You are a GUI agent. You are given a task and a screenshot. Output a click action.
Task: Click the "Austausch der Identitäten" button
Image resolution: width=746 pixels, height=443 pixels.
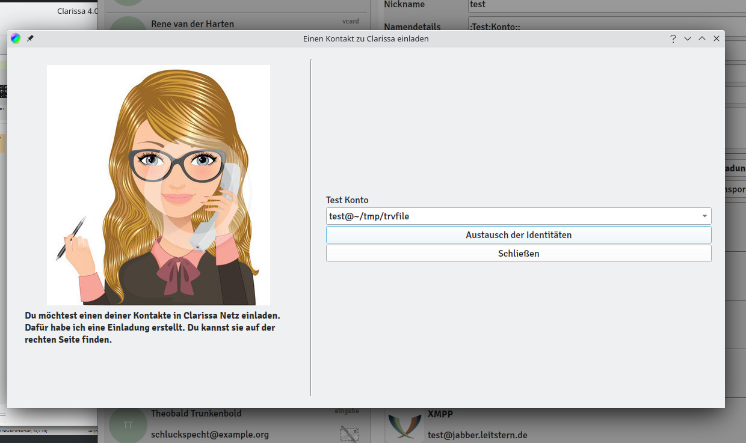(x=519, y=235)
